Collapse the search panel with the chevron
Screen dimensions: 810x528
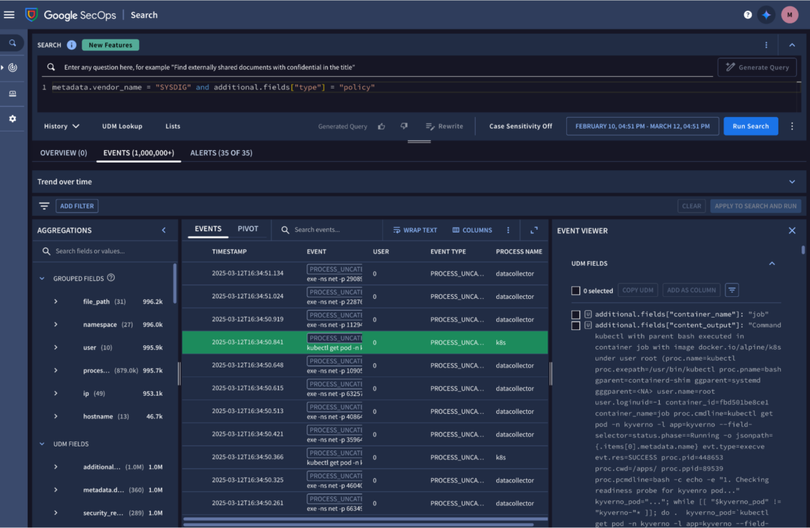coord(792,45)
